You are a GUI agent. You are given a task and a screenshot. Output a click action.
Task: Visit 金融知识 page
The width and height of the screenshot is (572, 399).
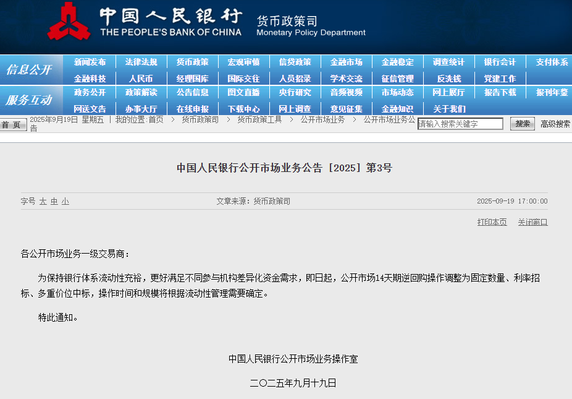(398, 109)
